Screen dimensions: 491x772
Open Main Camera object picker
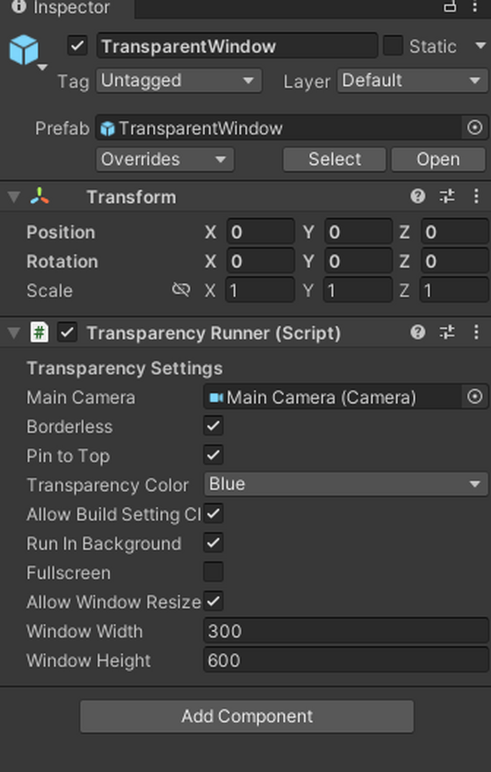click(x=475, y=397)
